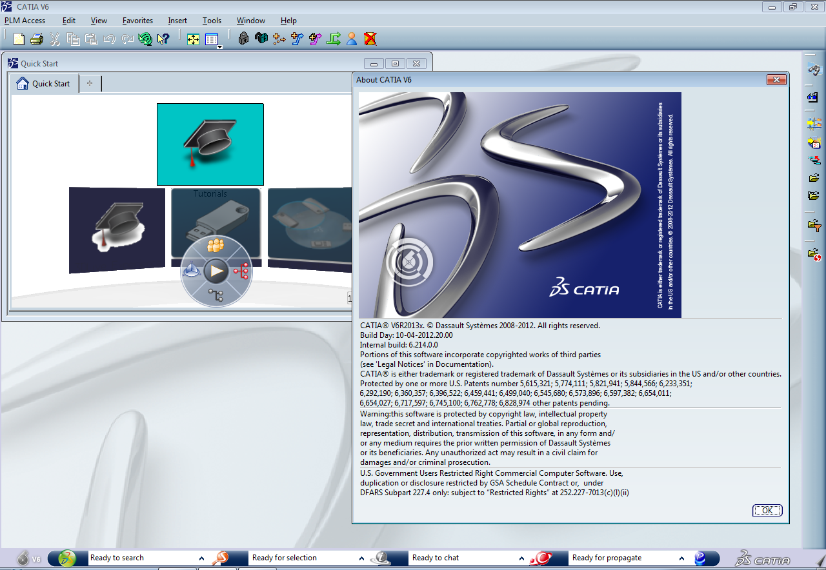Click the yellow Fit All In icon
This screenshot has height=570, width=826.
193,39
